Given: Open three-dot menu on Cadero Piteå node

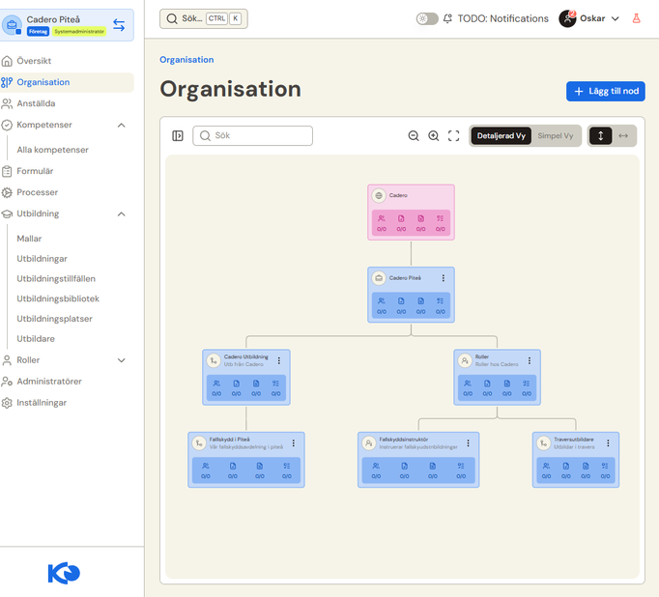Looking at the screenshot, I should [x=443, y=278].
